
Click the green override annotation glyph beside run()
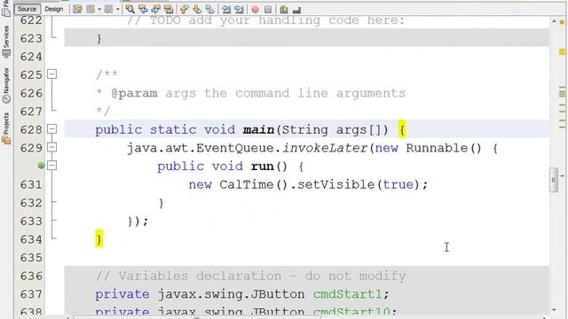coord(41,166)
